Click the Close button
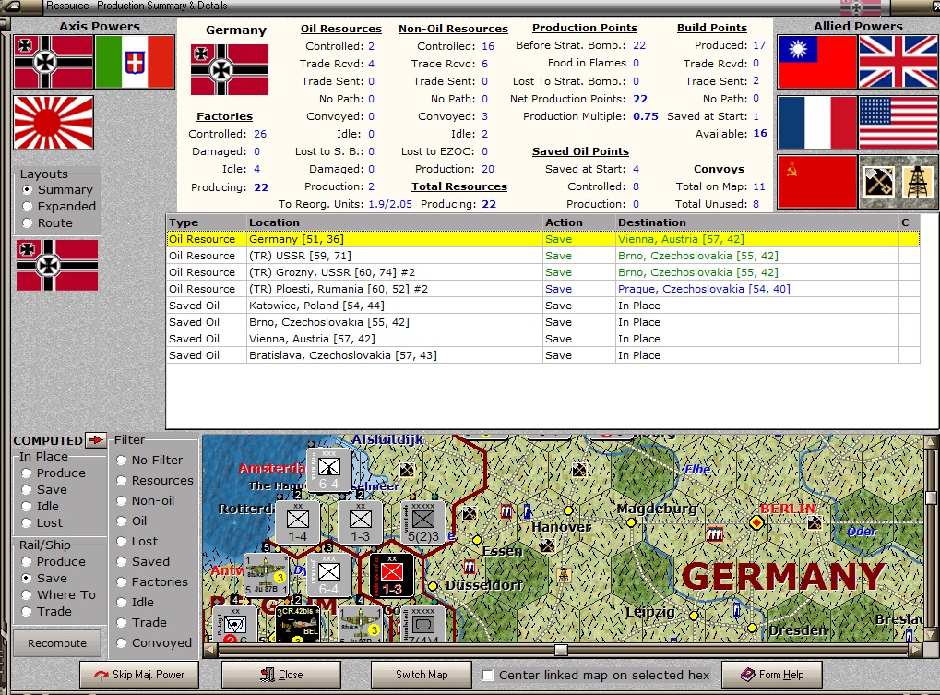Image resolution: width=940 pixels, height=695 pixels. click(281, 675)
